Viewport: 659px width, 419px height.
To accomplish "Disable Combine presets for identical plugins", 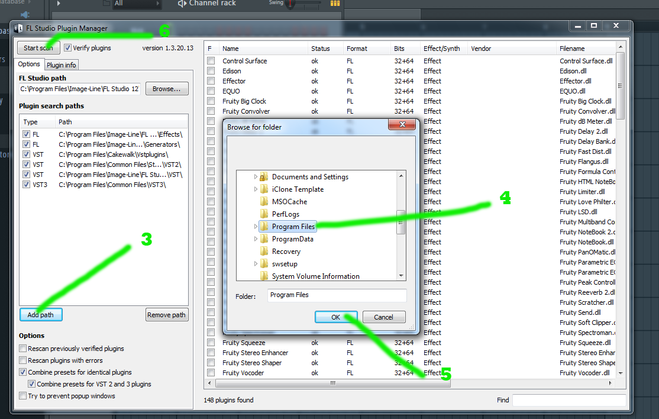I will (x=22, y=372).
